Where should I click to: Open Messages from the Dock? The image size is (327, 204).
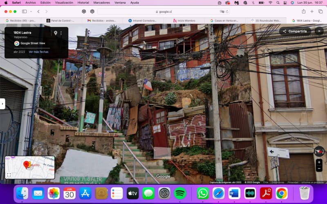click(x=148, y=193)
